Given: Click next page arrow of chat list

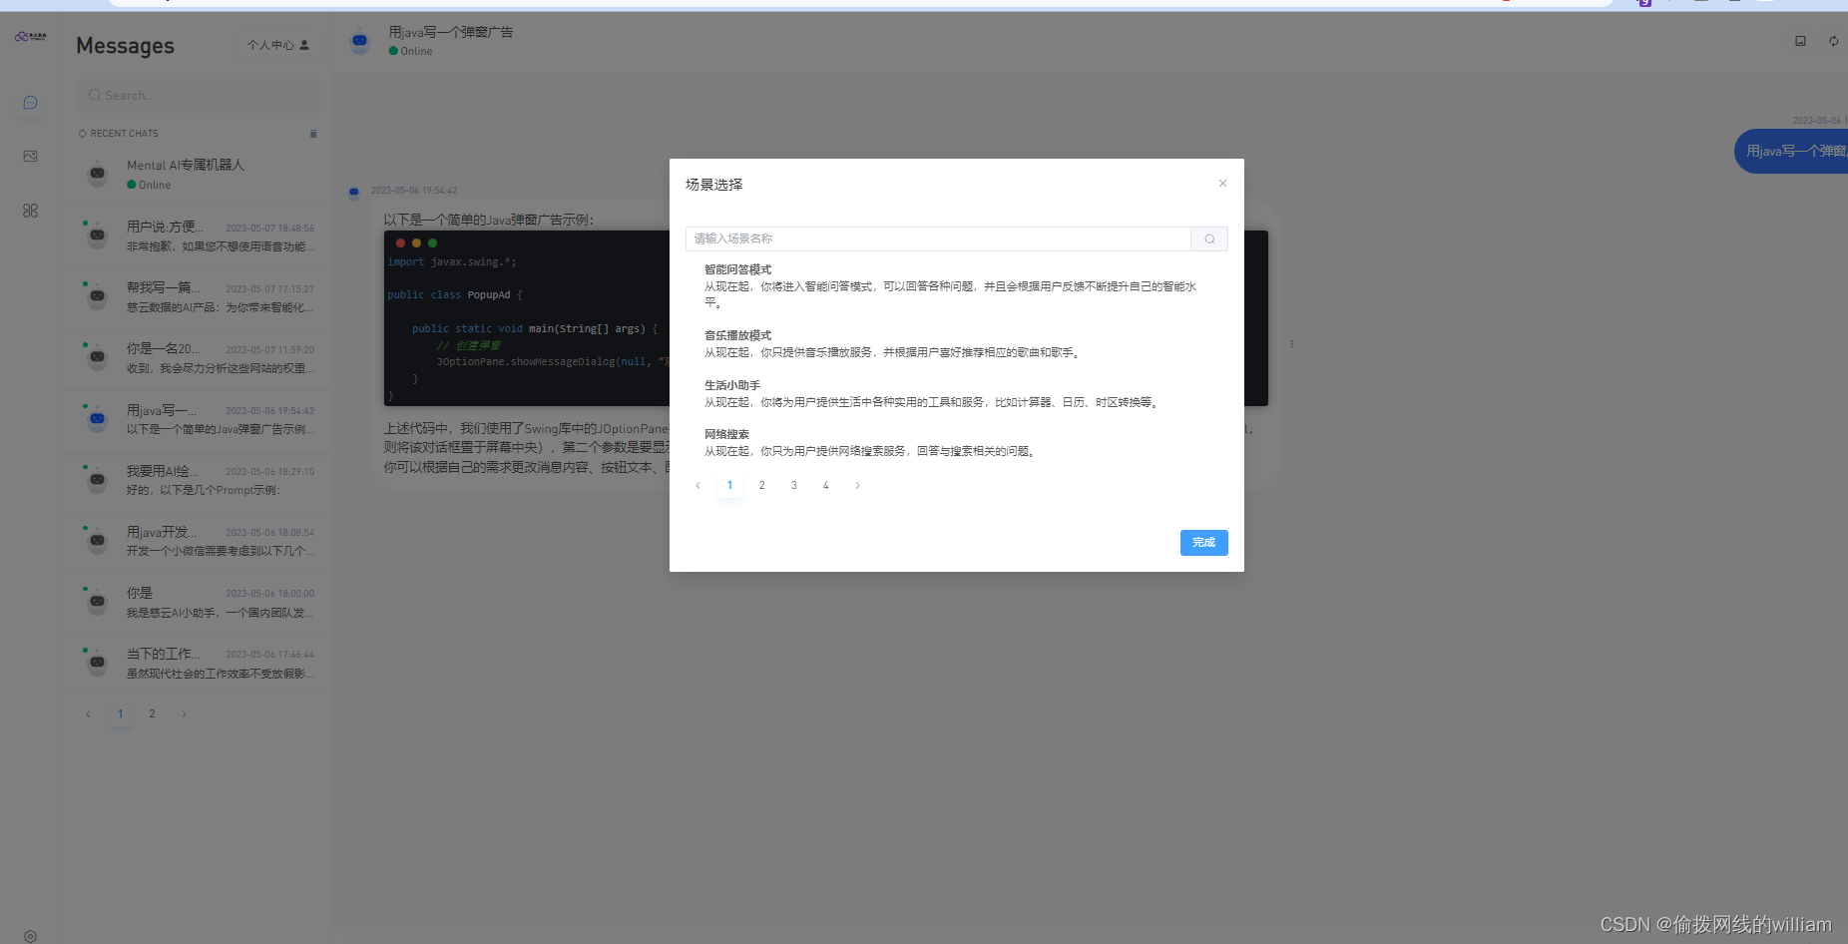Looking at the screenshot, I should point(184,713).
